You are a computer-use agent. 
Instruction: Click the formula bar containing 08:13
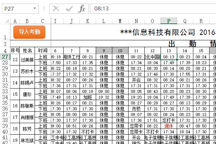tap(153, 9)
